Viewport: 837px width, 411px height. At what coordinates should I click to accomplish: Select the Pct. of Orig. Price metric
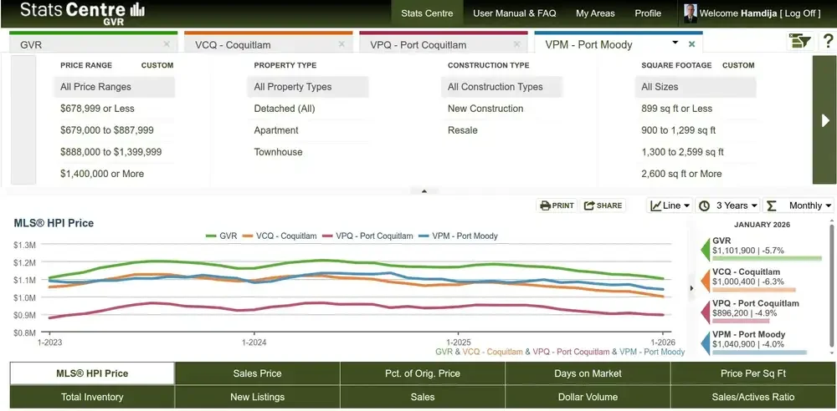(x=422, y=373)
